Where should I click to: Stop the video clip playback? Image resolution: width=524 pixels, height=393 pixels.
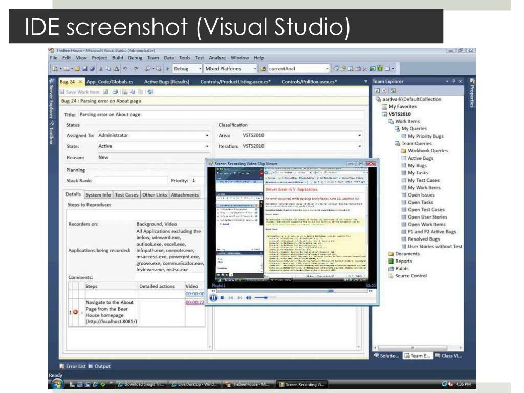222,297
